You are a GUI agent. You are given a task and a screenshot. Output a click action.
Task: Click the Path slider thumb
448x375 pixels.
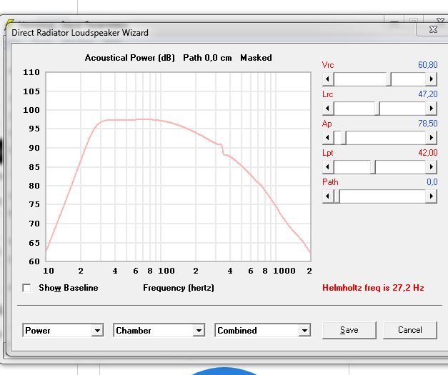click(337, 196)
